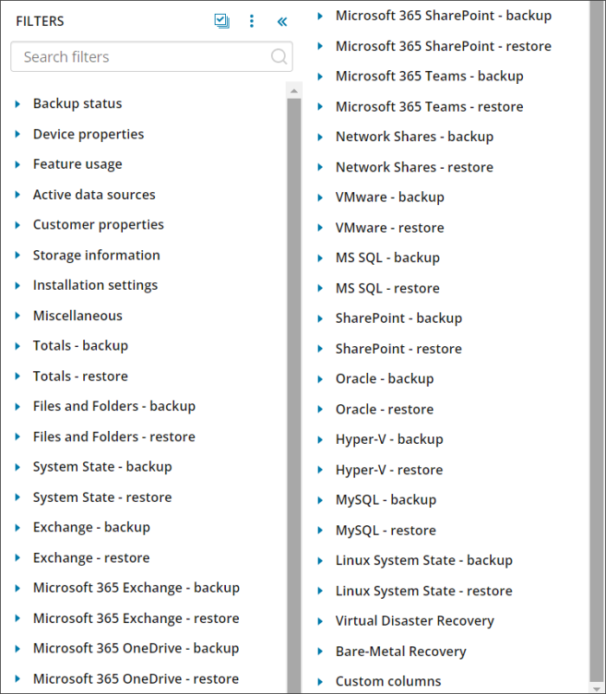This screenshot has width=606, height=694.
Task: Open Microsoft 365 Teams - restore filters
Action: coord(429,107)
